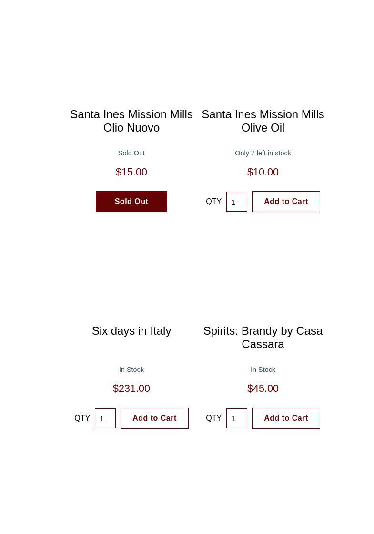Add Santa Ines Olive Oil to cart
This screenshot has height=534, width=374.
286,202
